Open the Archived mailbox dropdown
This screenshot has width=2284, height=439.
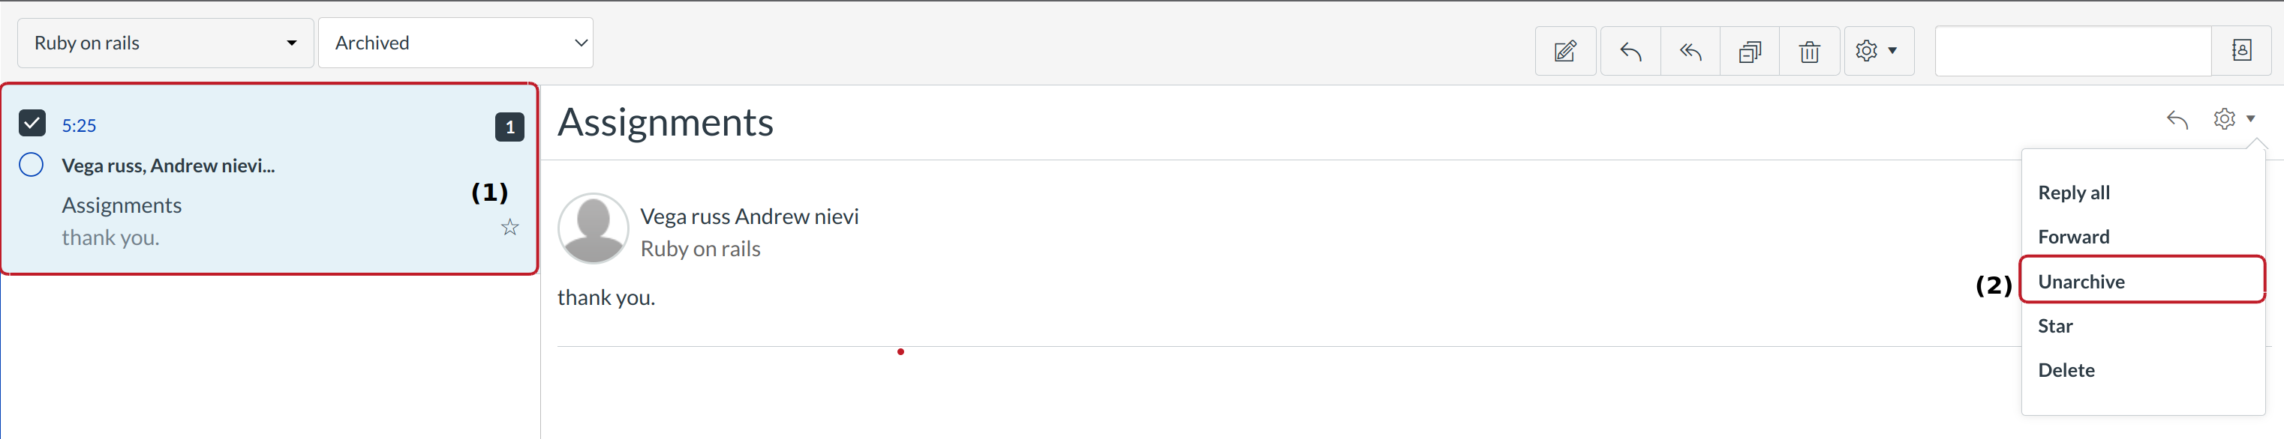455,43
